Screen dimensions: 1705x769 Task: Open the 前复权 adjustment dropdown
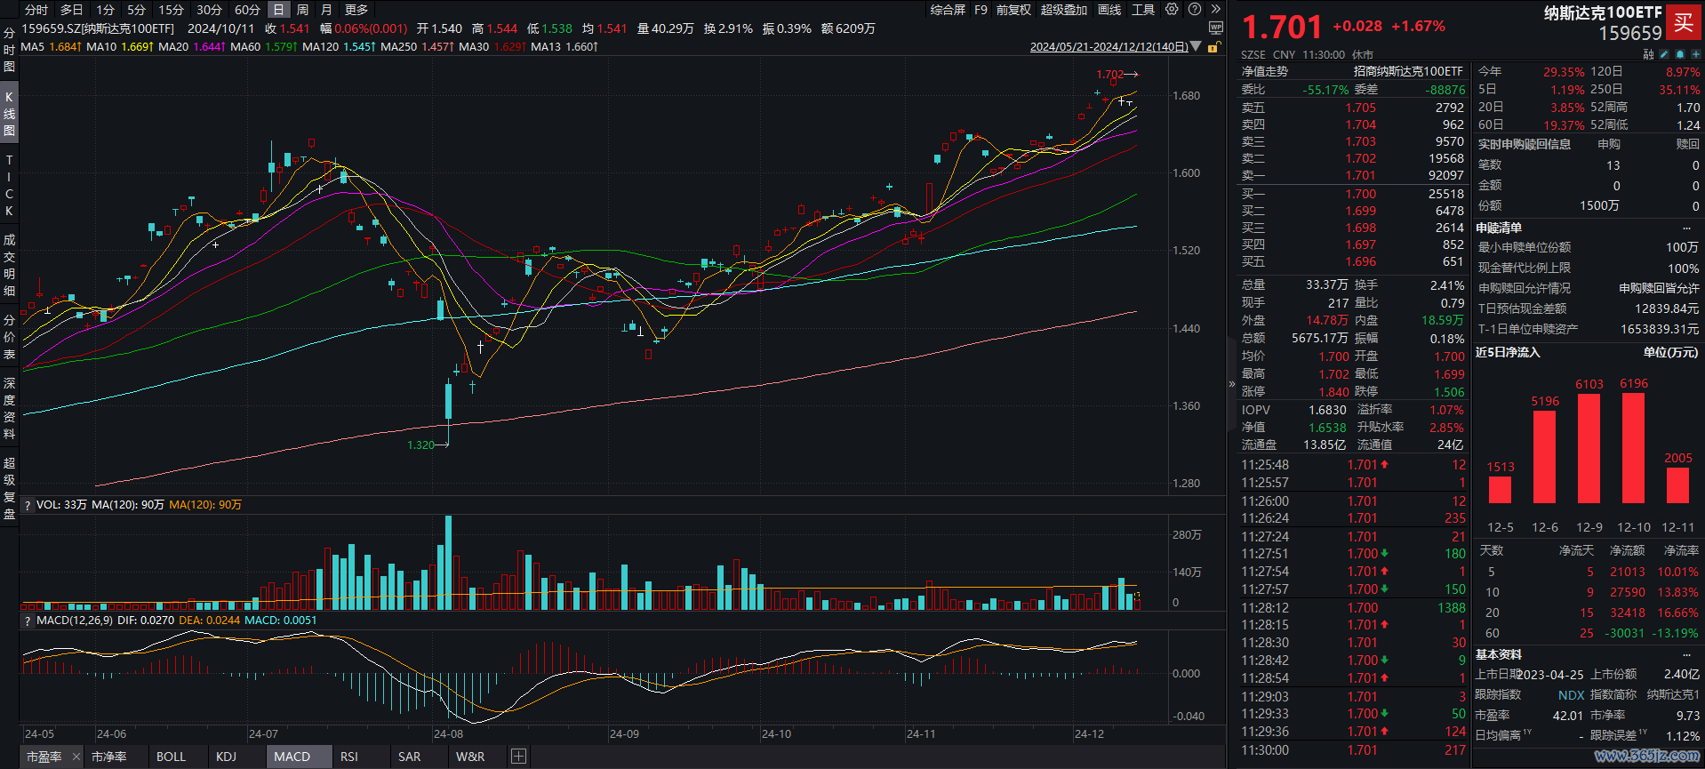pos(1013,10)
